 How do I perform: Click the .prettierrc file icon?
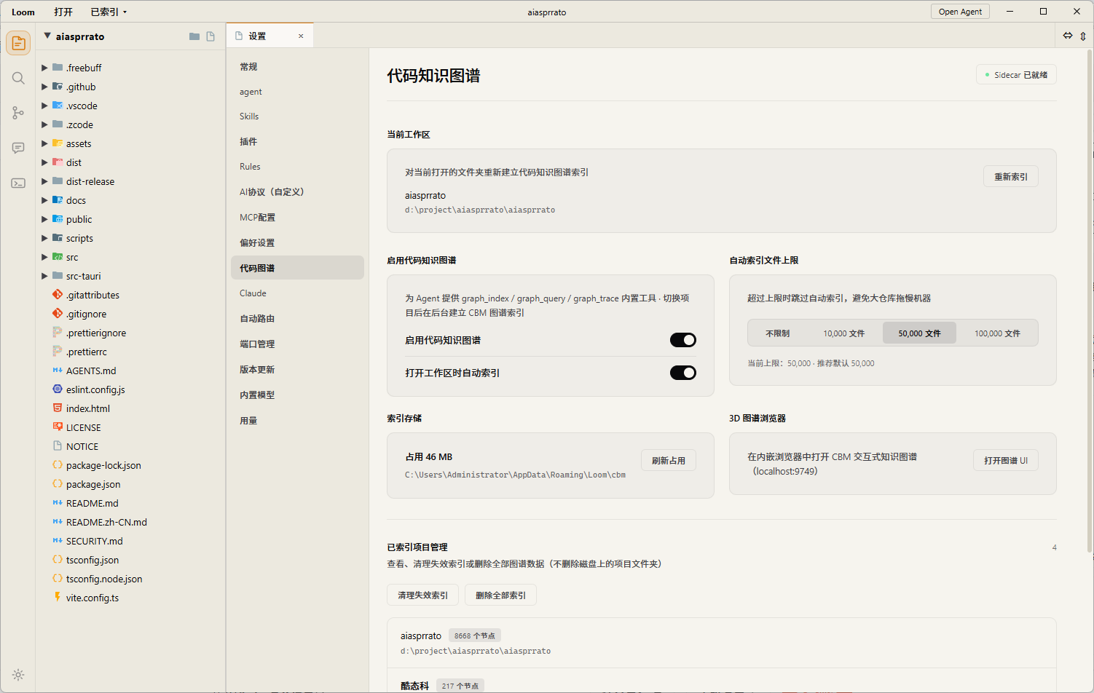click(x=58, y=352)
